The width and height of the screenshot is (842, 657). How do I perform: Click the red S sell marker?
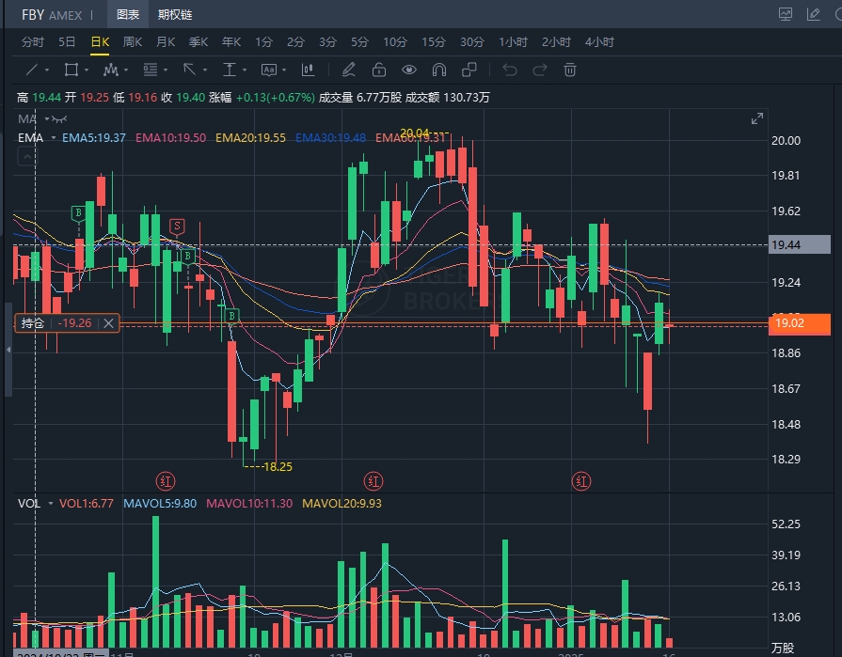coord(177,226)
